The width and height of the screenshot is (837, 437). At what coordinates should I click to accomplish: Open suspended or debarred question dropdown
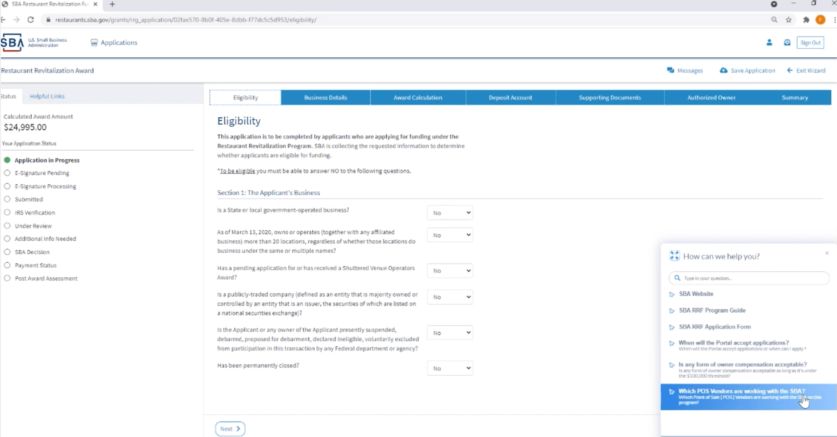pyautogui.click(x=450, y=333)
